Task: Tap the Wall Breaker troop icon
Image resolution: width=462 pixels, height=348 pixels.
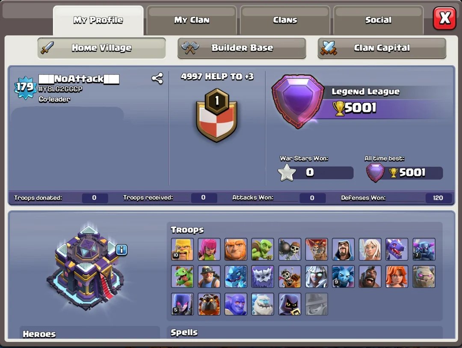Action: (290, 249)
